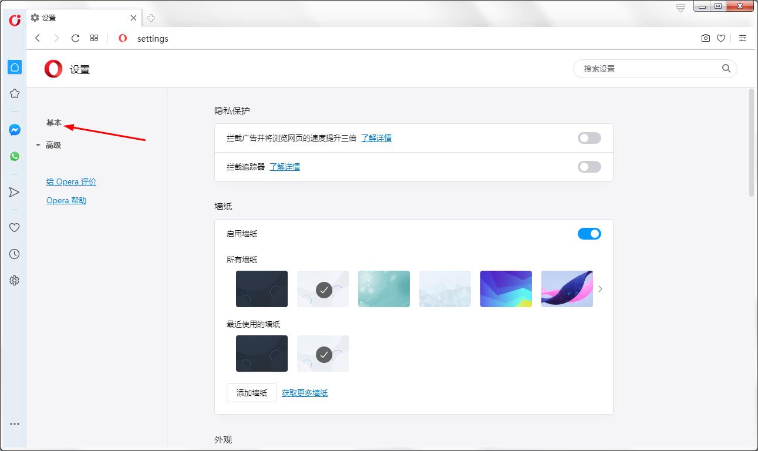
Task: Disable the 启用墙纸 wallpaper toggle
Action: (x=589, y=233)
